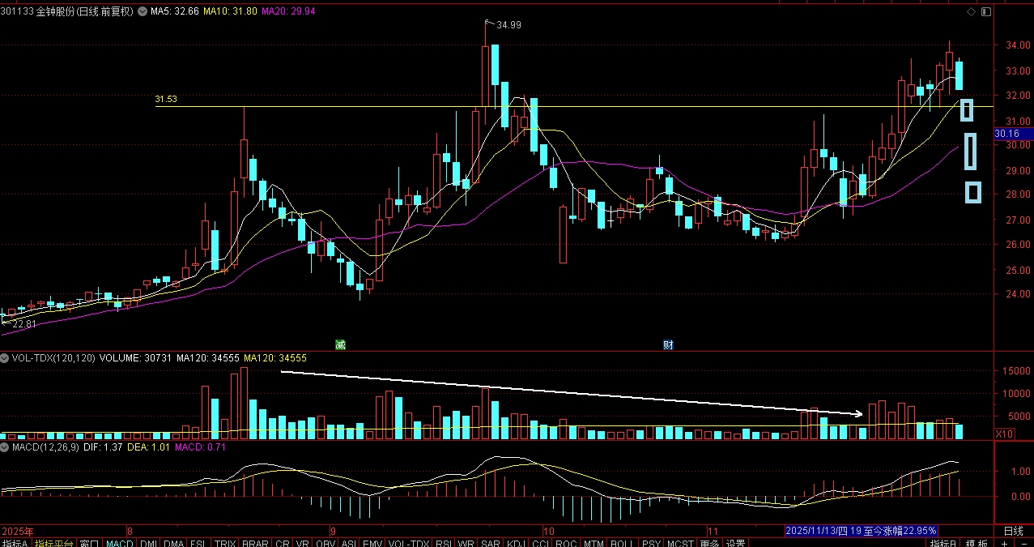The image size is (1034, 547).
Task: Select the EMV indicator tab
Action: 372,544
